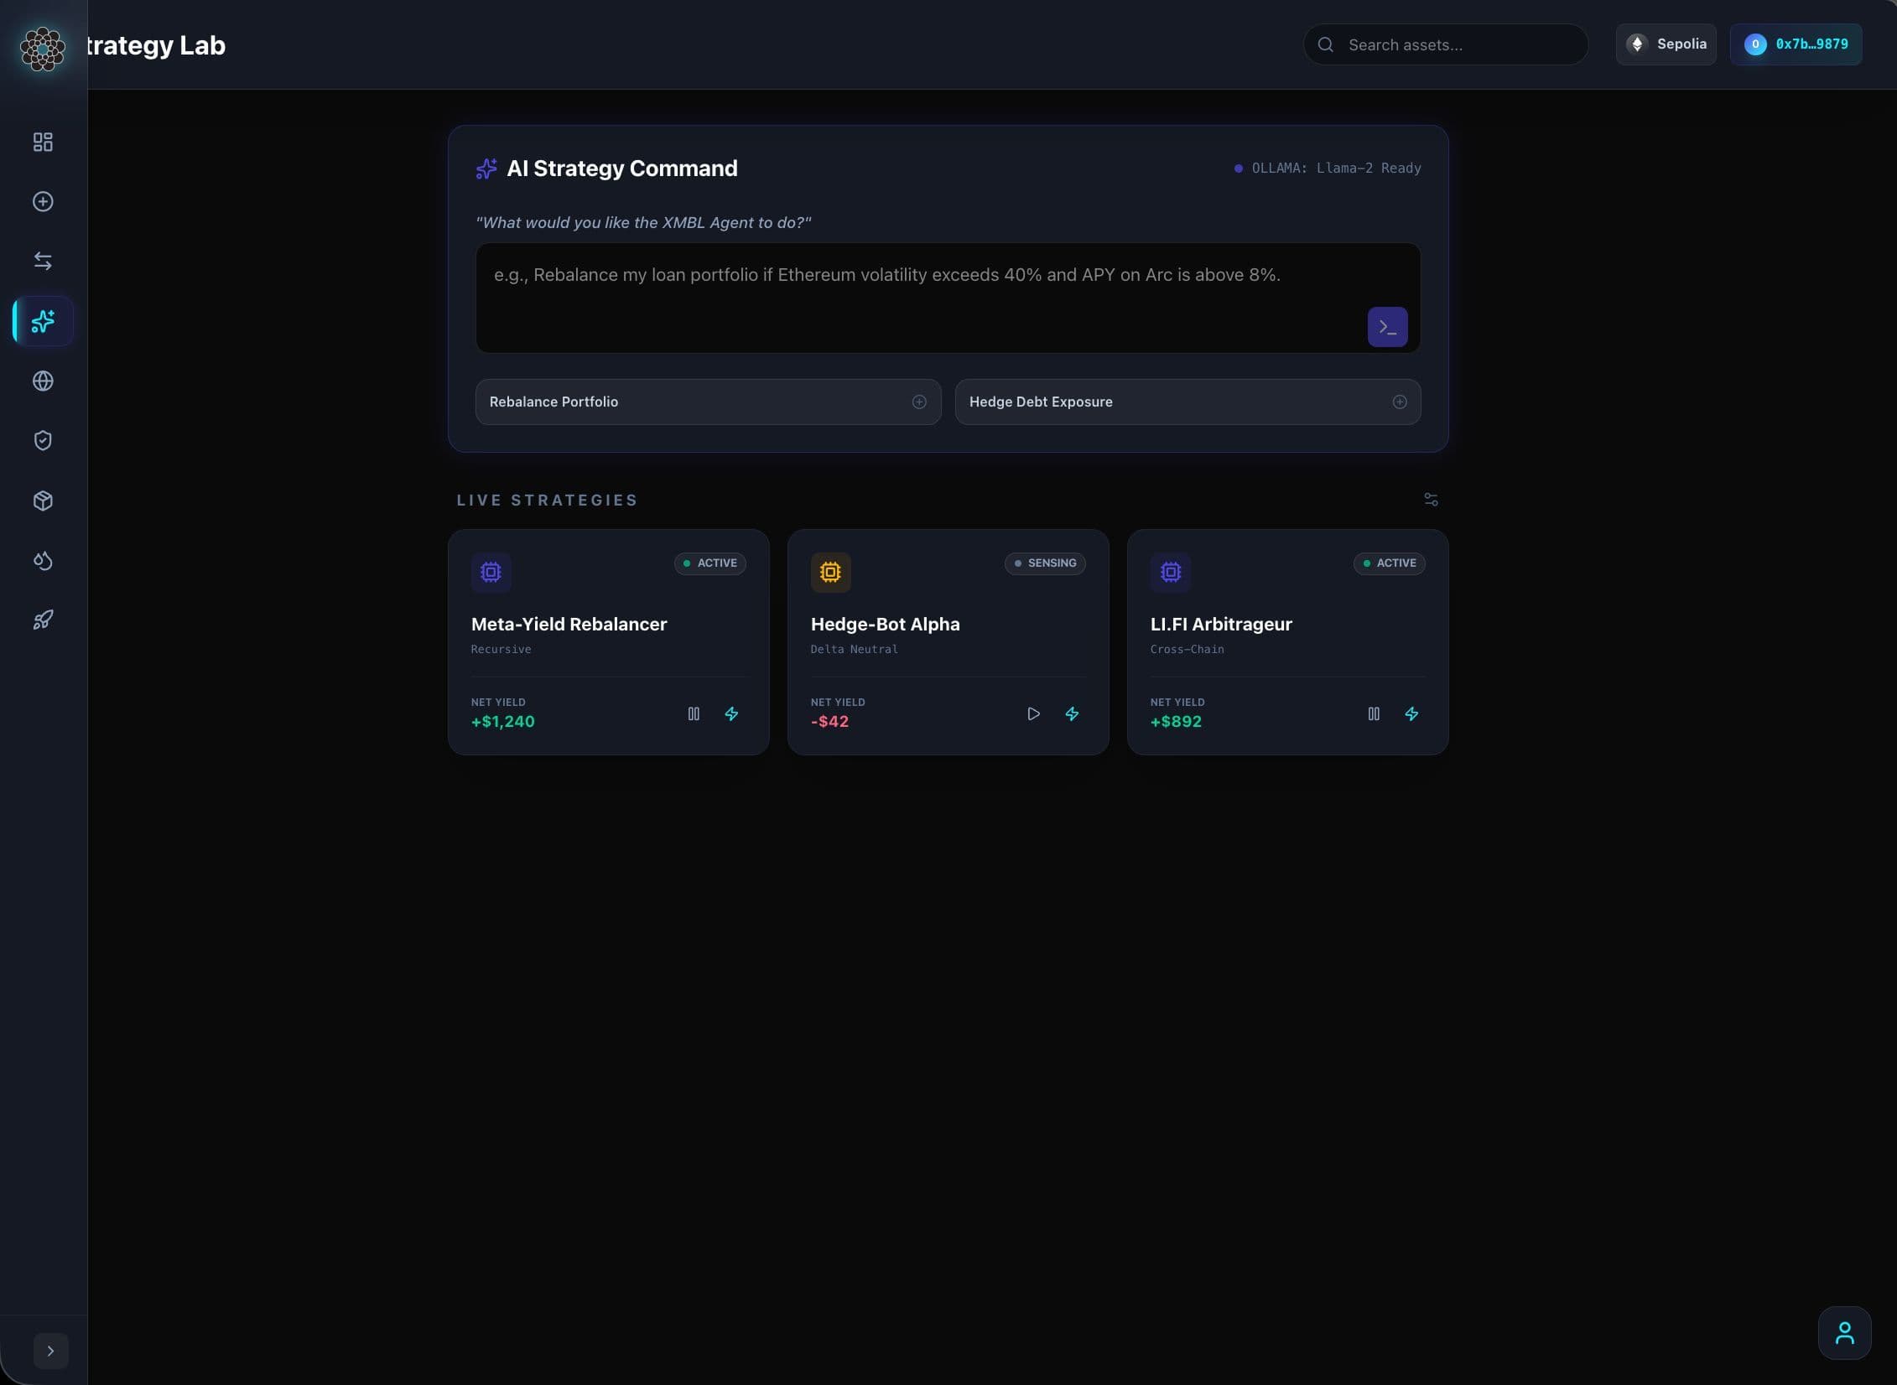Resume the Hedge-Bot Alpha strategy
1897x1385 pixels.
point(1033,713)
